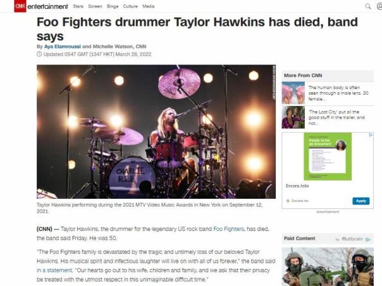Go to the Binge section

point(113,6)
